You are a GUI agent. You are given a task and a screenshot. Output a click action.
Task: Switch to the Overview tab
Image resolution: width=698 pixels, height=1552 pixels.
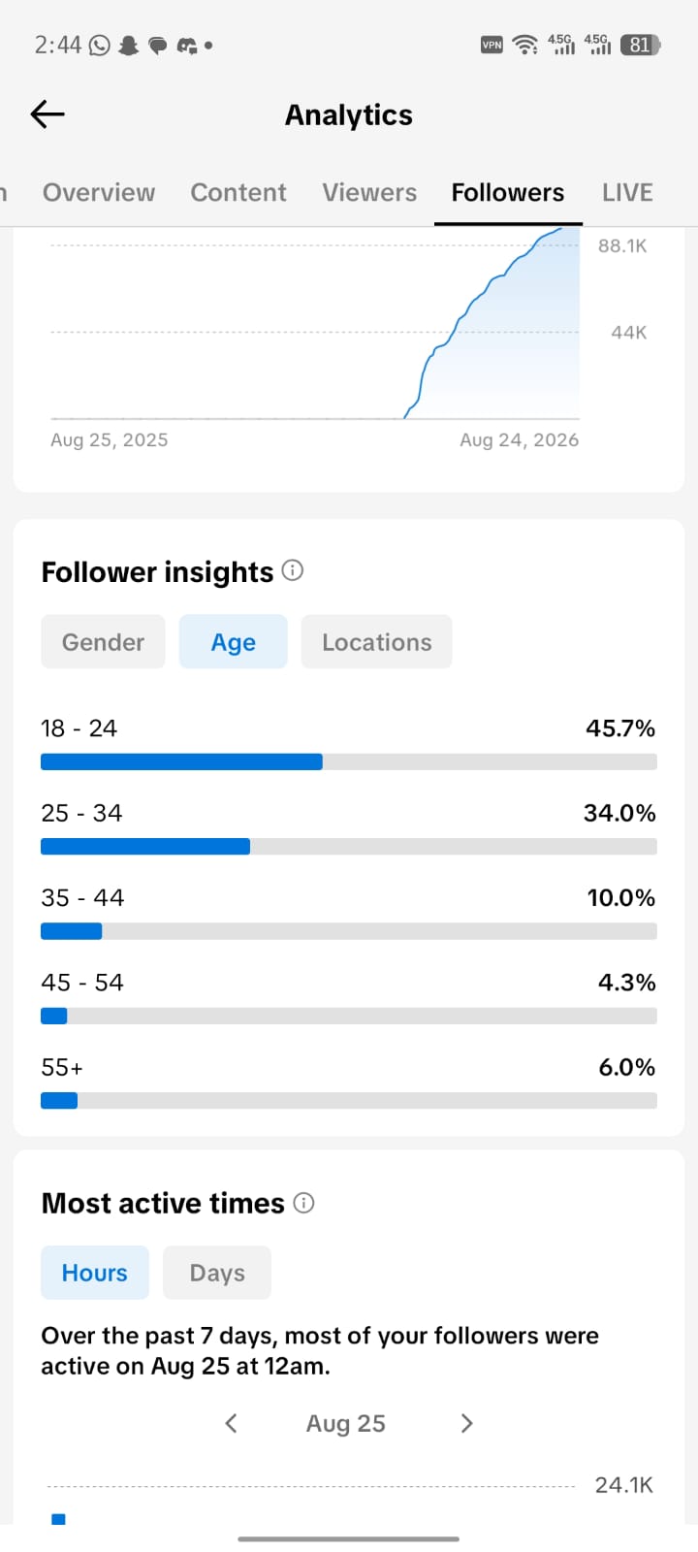pos(99,192)
